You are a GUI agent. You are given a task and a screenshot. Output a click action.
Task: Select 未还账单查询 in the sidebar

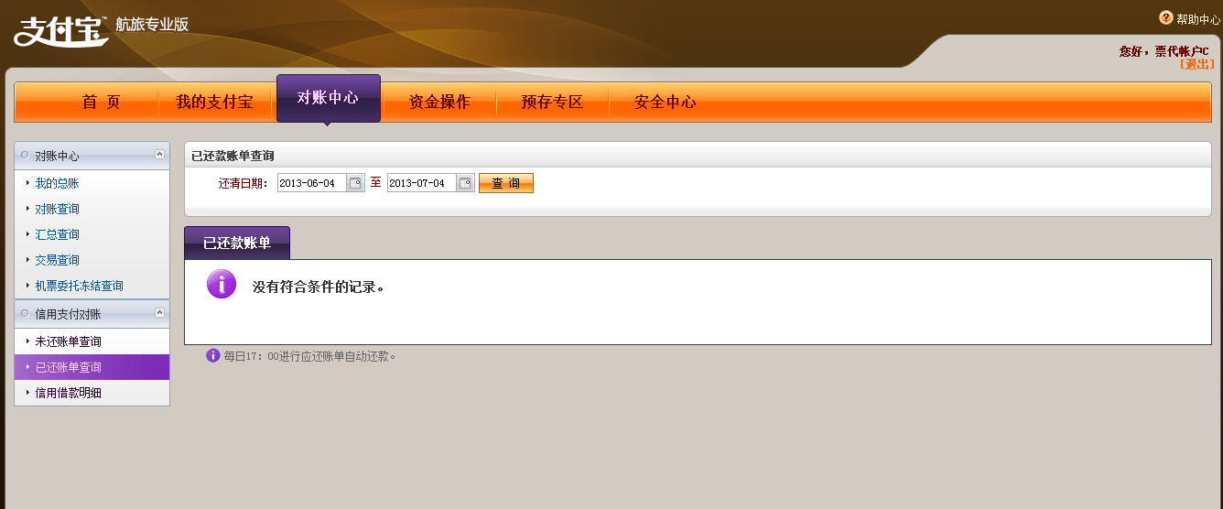tap(68, 341)
